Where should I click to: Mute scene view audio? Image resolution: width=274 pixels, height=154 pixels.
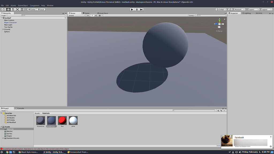96,15
